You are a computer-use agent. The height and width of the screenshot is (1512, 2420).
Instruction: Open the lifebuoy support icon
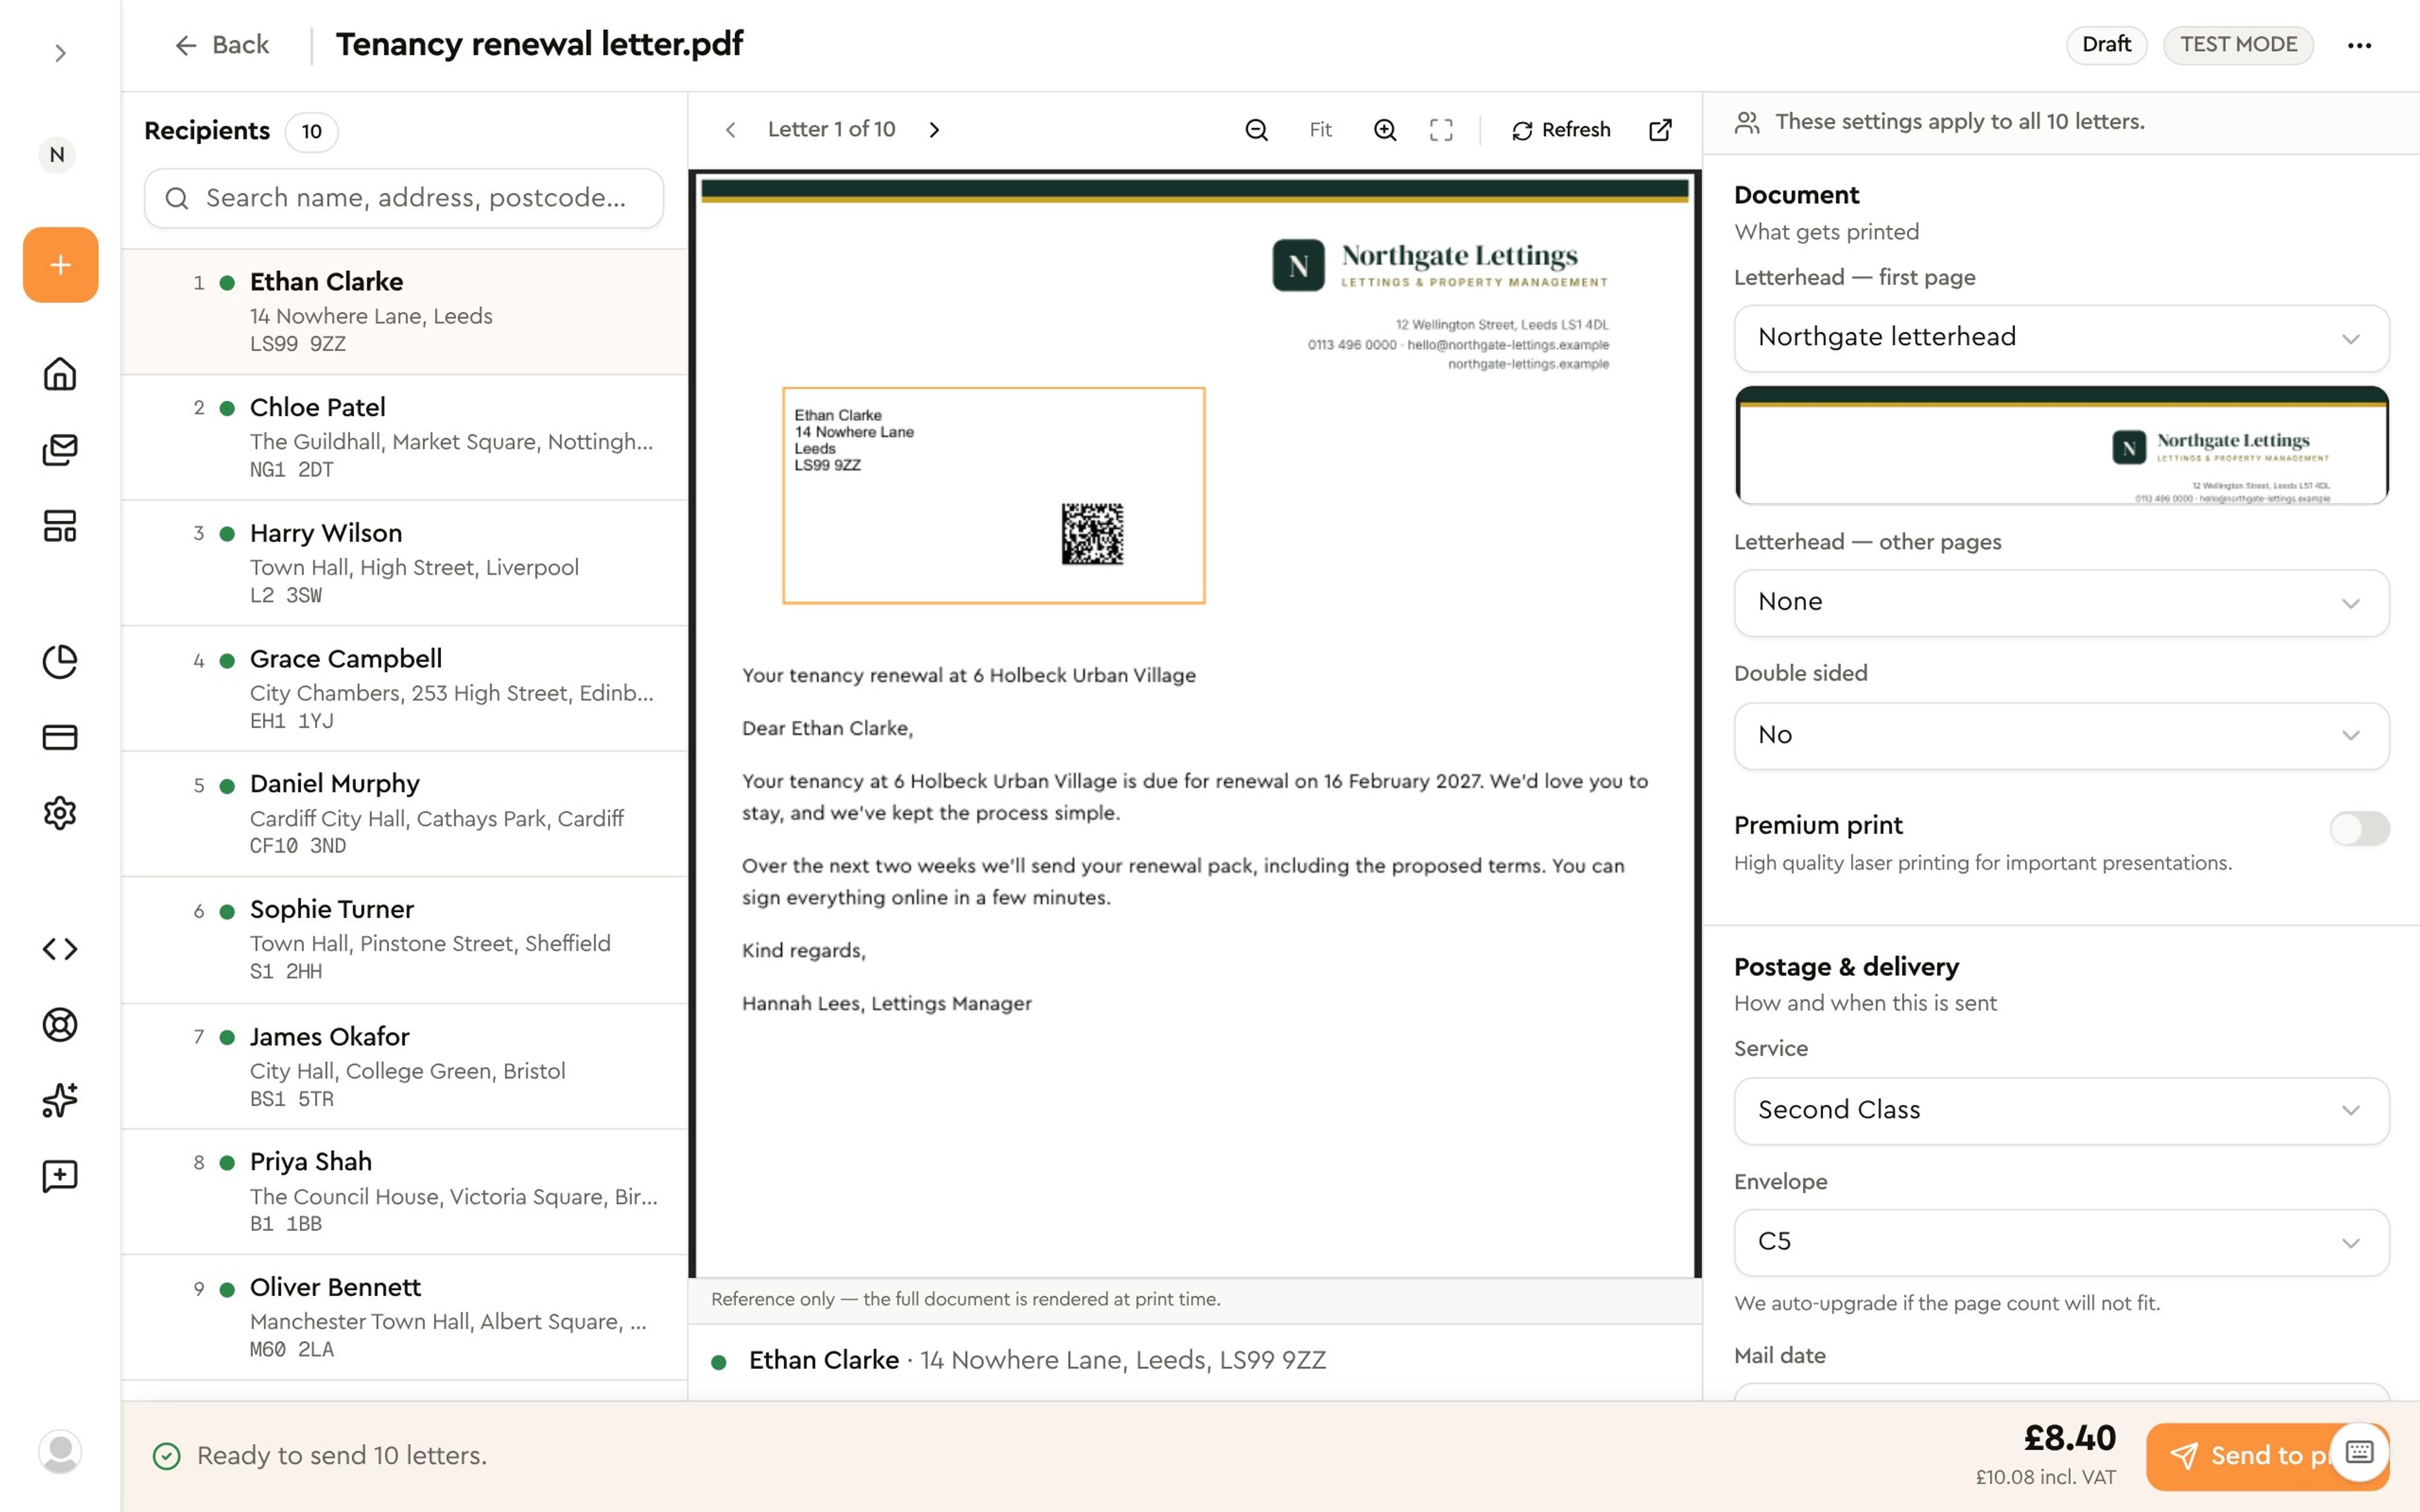pos(60,1025)
